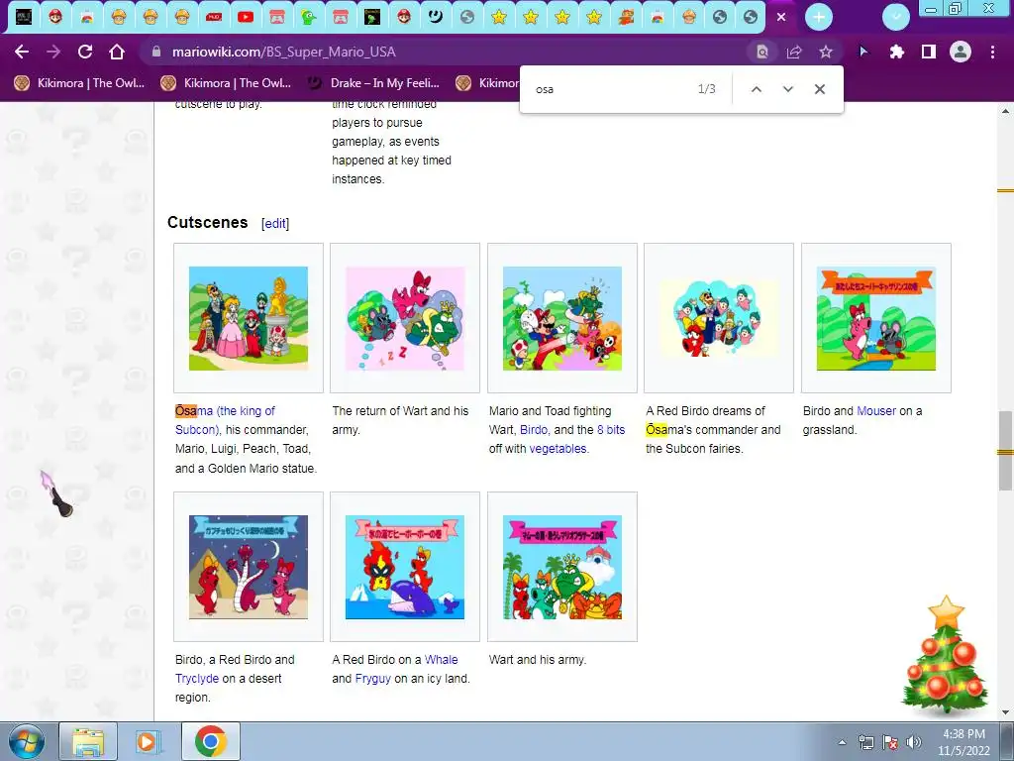Follow the Birdo link
The image size is (1014, 761).
click(534, 430)
